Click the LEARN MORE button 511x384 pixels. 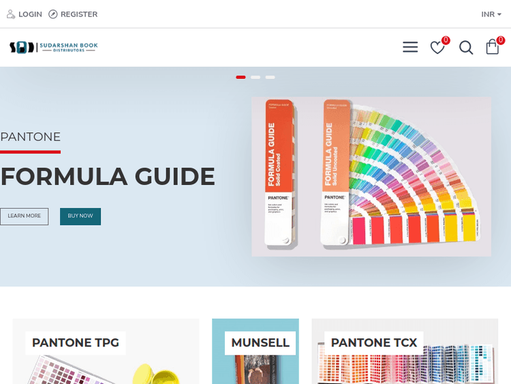click(x=24, y=216)
